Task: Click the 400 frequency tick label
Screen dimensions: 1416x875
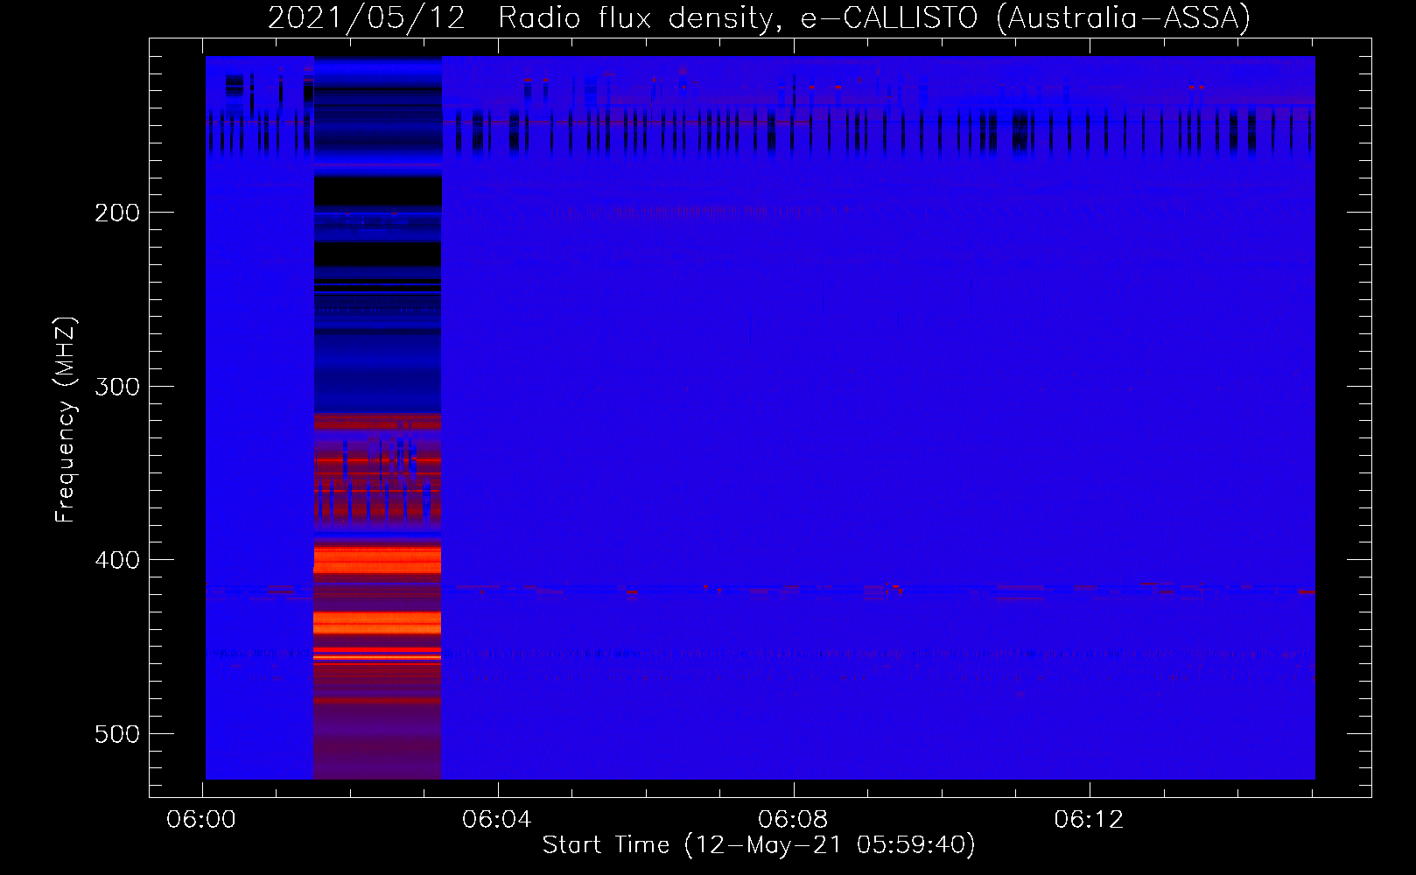Action: (117, 560)
